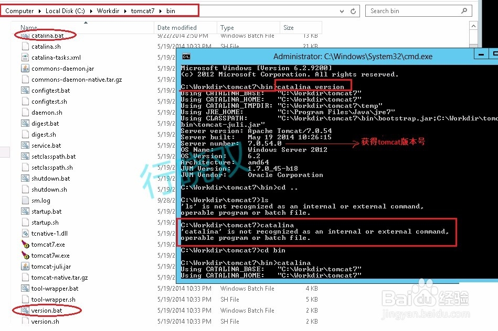The image size is (498, 331).
Task: Expand the tomcat7 breadcrumb arrow
Action: pos(161,11)
